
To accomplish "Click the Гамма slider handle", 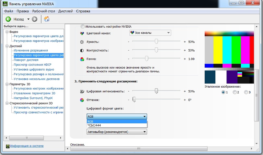I will 146,58.
